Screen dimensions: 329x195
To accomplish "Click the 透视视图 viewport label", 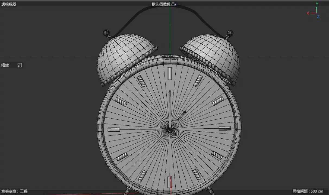I will [9, 4].
